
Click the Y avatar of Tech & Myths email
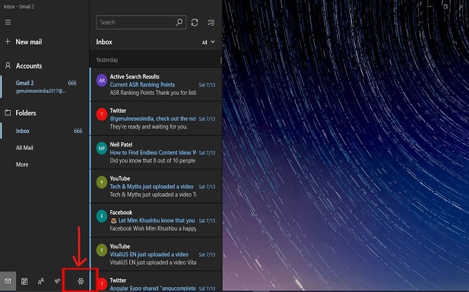point(102,183)
